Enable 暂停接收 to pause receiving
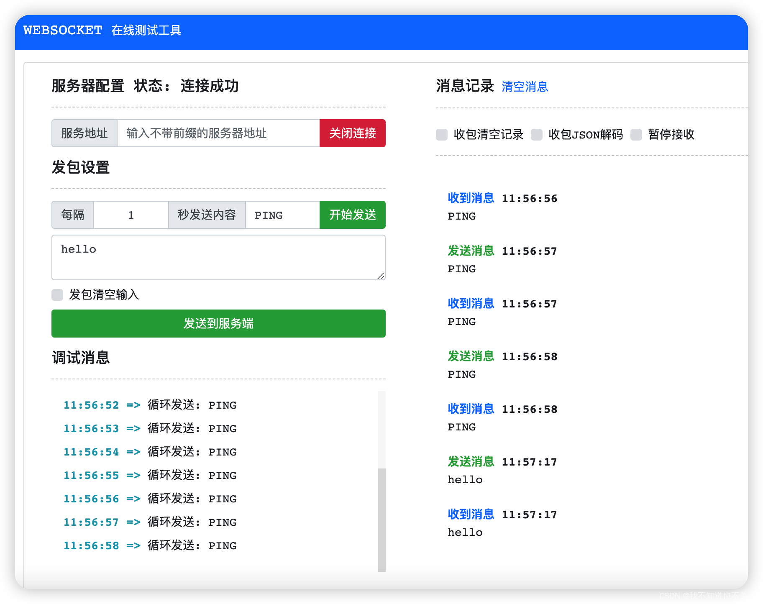The height and width of the screenshot is (604, 763). [636, 134]
